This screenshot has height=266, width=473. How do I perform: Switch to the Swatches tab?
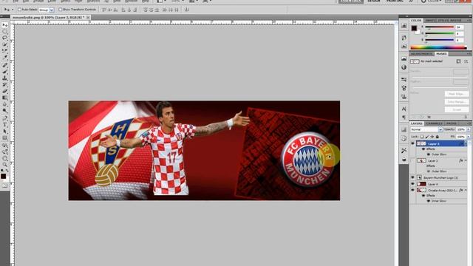click(x=431, y=20)
